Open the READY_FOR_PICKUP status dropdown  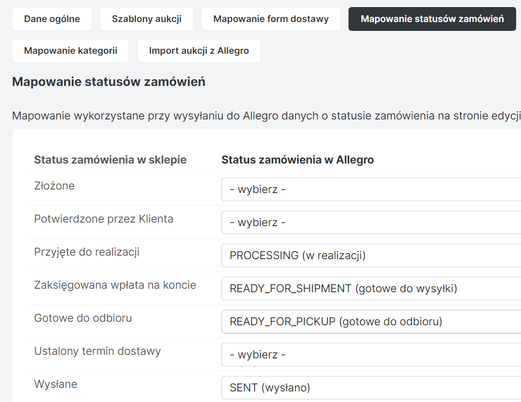[x=371, y=322]
